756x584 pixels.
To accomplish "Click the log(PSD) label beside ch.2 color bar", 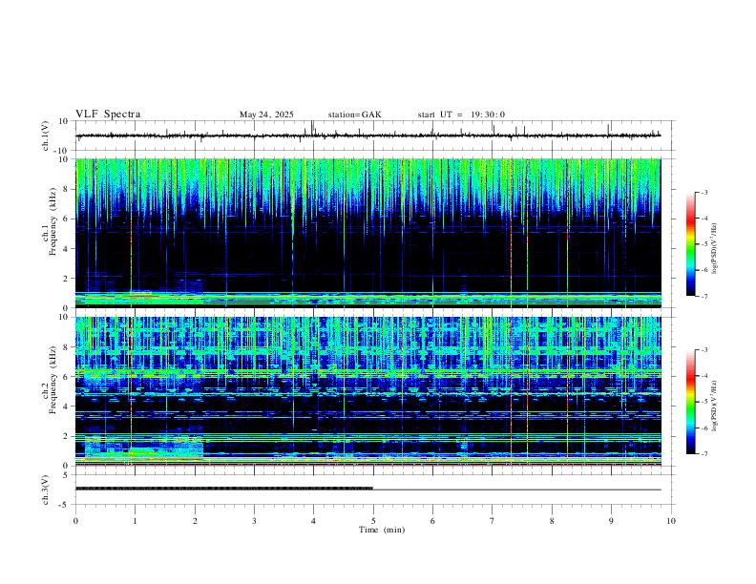I will coord(714,406).
